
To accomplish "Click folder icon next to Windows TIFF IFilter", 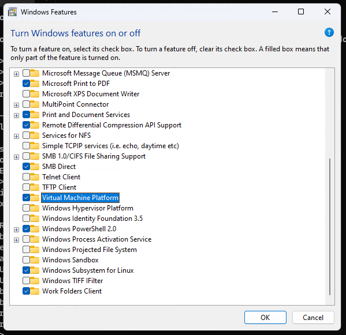I will pos(35,281).
